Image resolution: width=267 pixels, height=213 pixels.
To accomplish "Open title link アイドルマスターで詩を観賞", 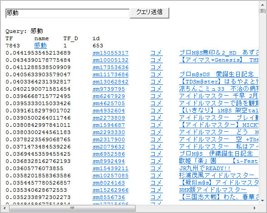I will pos(219,103).
